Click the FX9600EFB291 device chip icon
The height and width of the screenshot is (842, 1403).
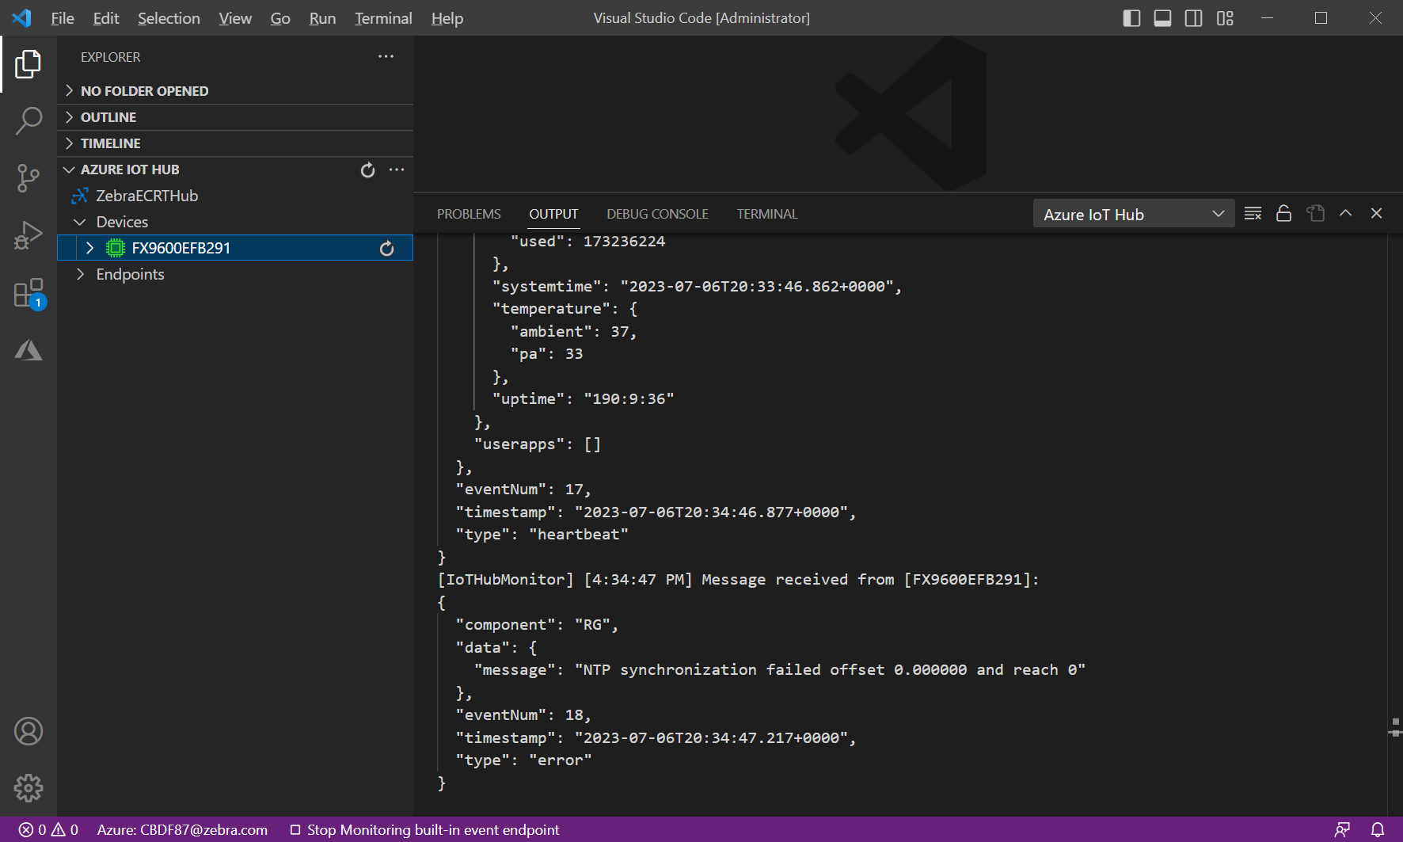click(116, 248)
